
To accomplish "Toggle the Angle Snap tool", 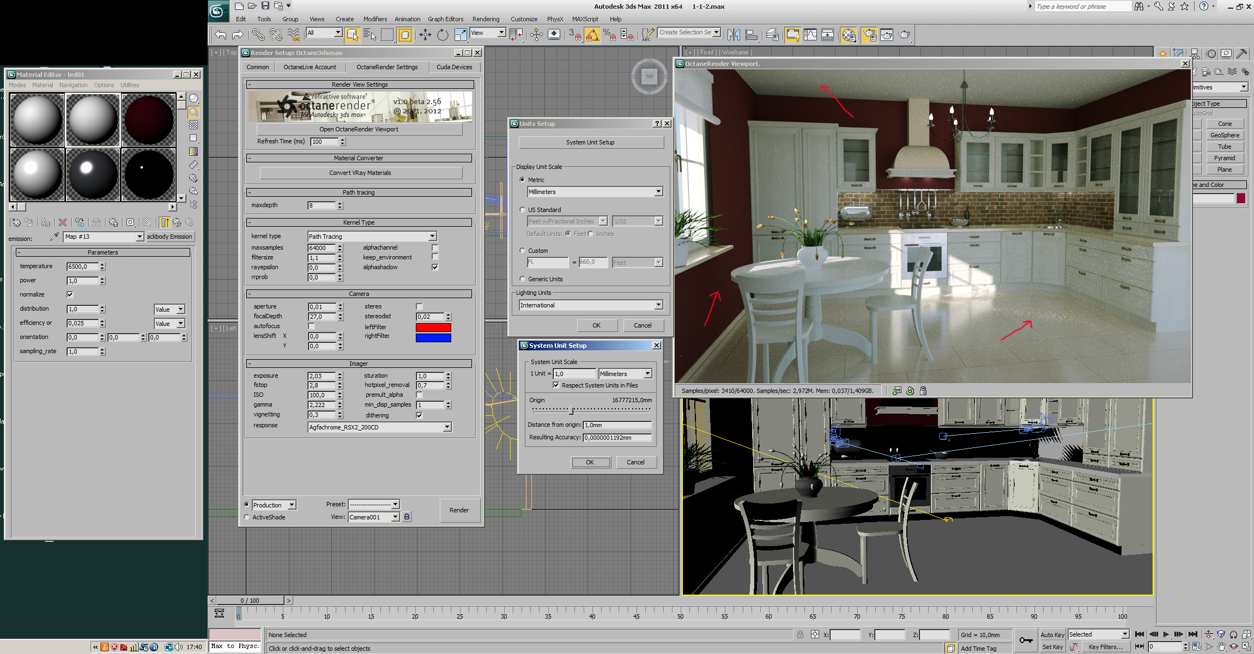I will pyautogui.click(x=592, y=35).
